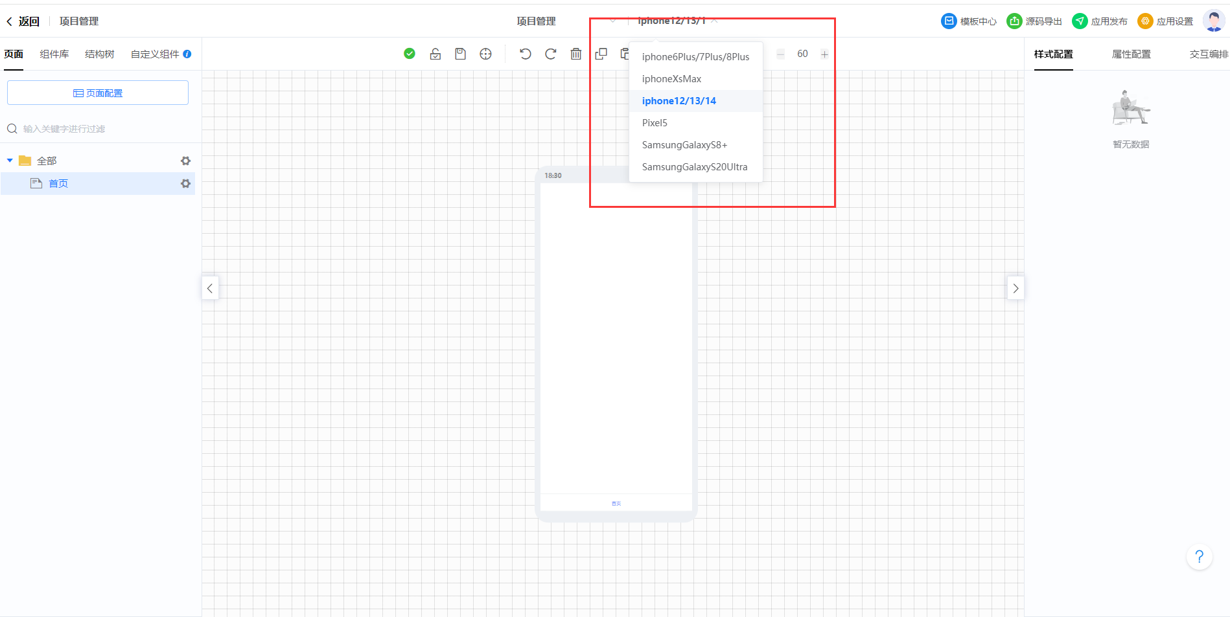Open 应用设置 app settings
This screenshot has width=1230, height=617.
[1165, 21]
